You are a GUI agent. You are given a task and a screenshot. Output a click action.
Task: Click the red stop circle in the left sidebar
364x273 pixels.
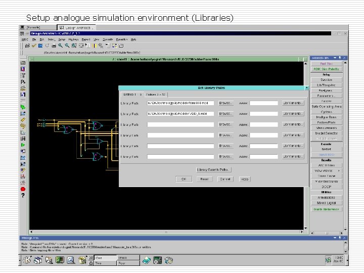click(23, 189)
